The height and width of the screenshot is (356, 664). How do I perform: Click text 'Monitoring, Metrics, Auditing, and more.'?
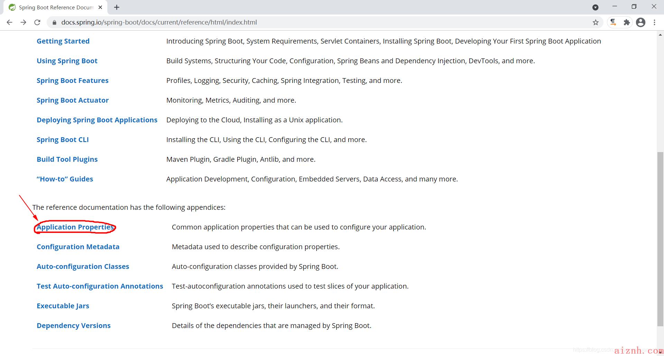(x=231, y=100)
